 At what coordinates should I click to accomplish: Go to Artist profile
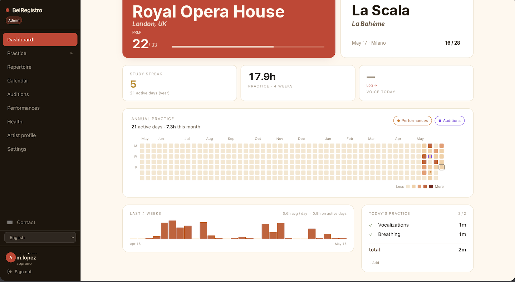click(x=40, y=135)
